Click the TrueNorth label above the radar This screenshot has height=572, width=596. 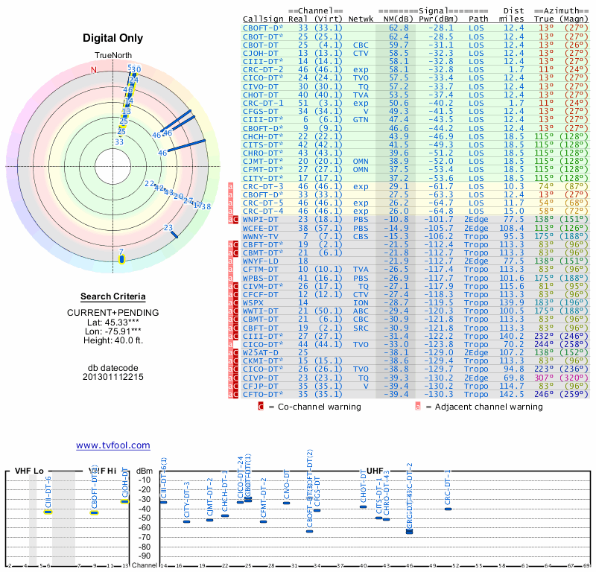113,56
